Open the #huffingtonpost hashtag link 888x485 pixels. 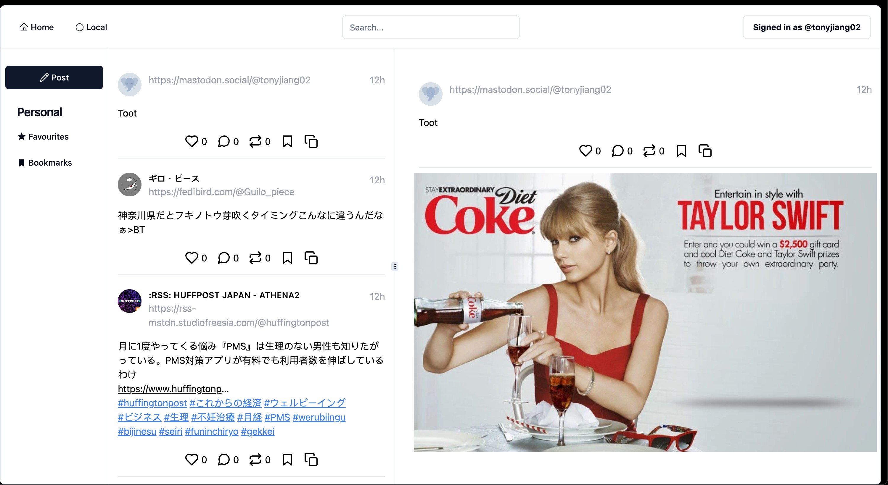152,403
